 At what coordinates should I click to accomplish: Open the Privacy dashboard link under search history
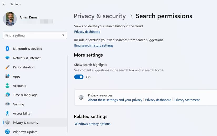point(87,32)
